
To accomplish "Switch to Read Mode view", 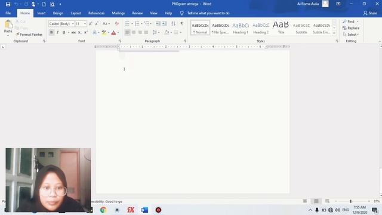I will pos(305,201).
